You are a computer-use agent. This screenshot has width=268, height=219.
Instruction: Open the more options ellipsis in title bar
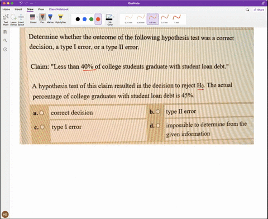32,3
